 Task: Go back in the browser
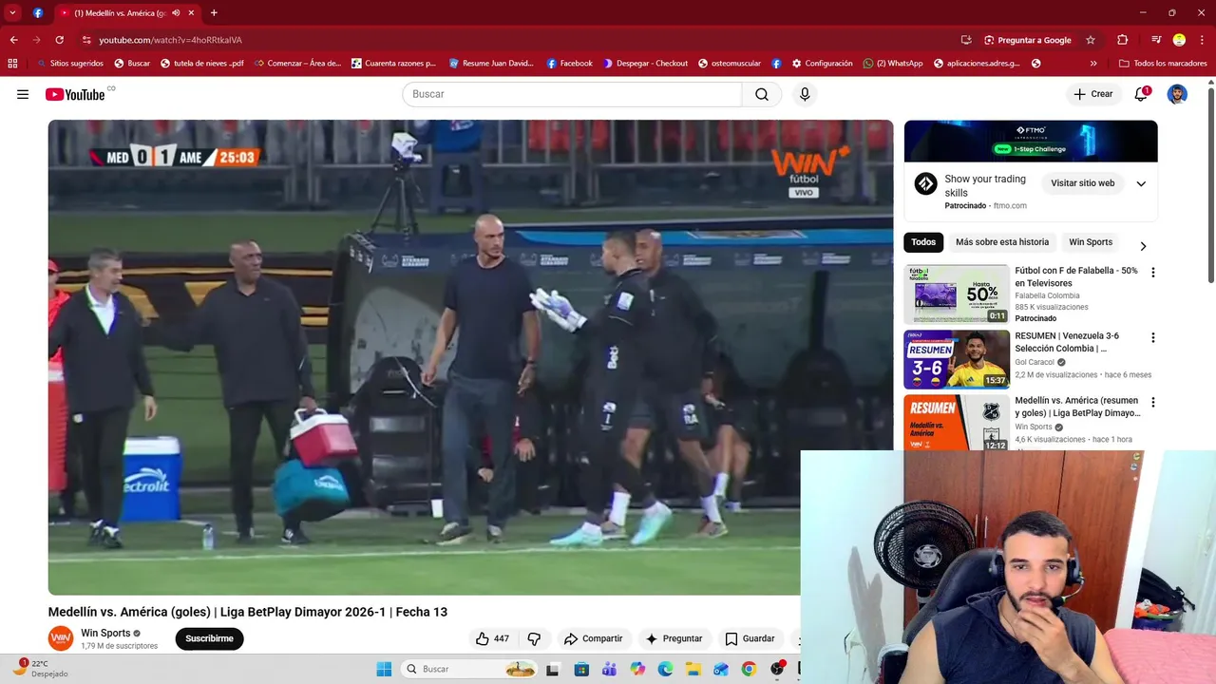(x=13, y=40)
